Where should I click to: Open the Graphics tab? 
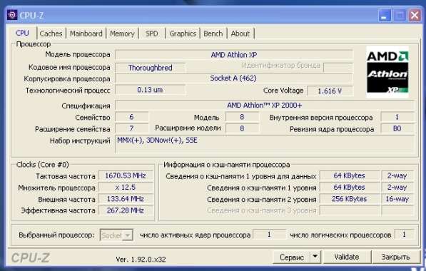[x=183, y=34]
